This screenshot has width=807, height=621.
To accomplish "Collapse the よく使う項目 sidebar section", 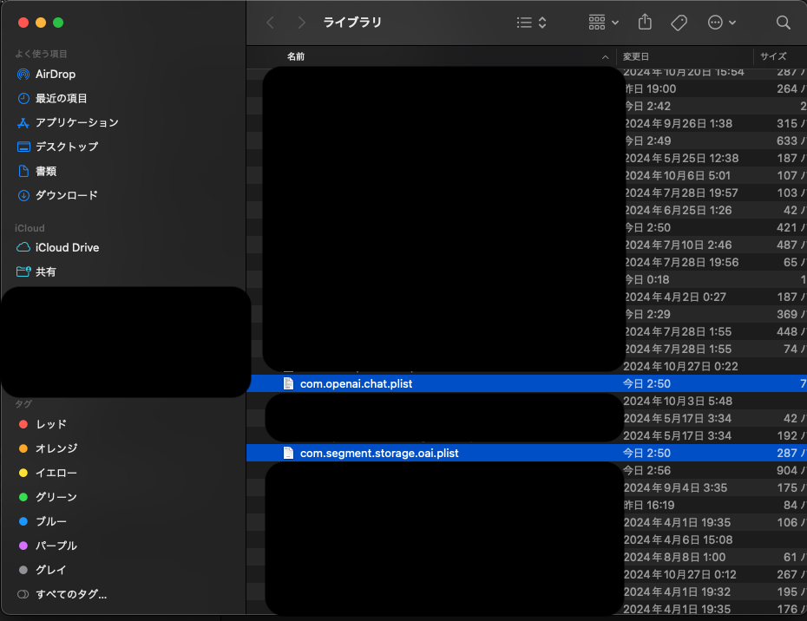I will click(x=41, y=54).
